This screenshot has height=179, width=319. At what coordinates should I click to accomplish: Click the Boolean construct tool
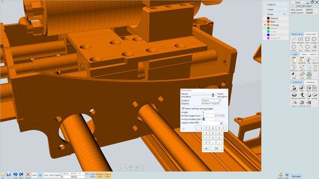coord(294,89)
